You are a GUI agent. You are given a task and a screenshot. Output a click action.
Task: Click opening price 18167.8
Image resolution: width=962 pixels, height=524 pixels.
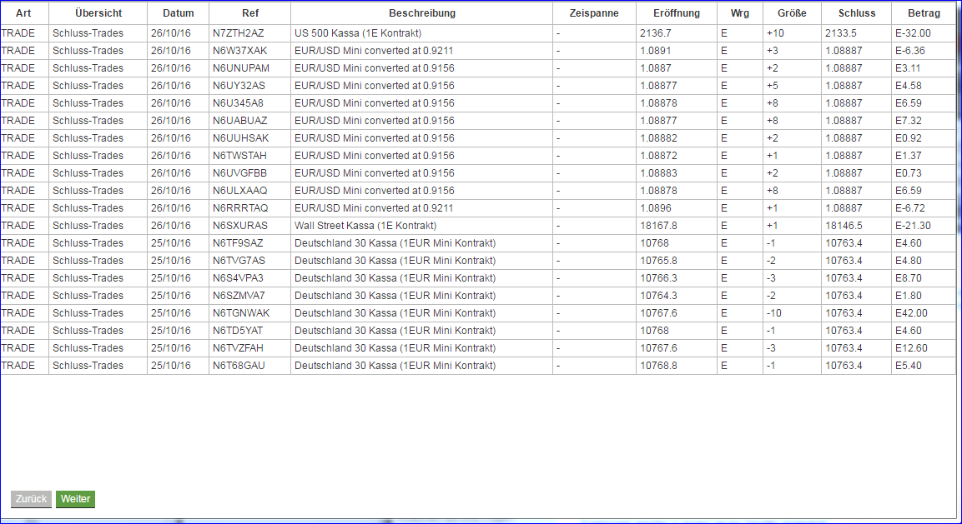658,226
